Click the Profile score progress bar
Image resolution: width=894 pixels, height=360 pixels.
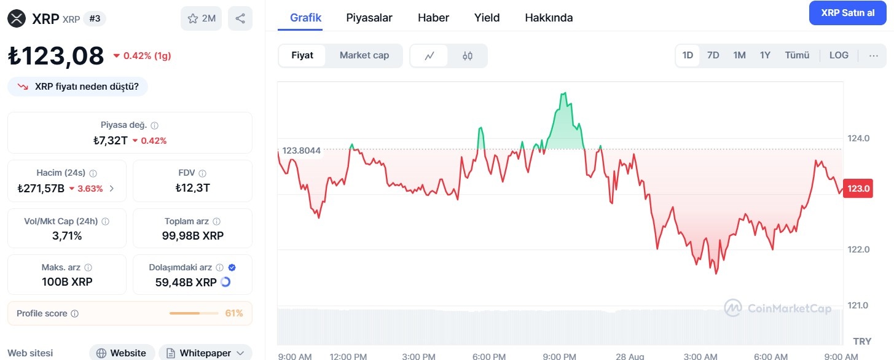(x=194, y=313)
